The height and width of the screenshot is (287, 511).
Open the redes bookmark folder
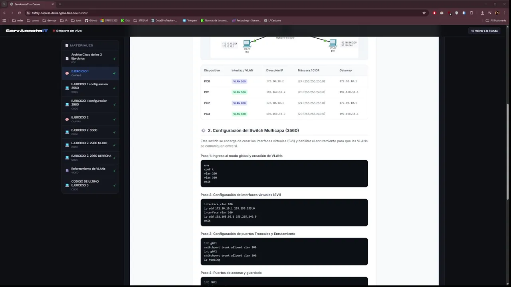(x=18, y=20)
